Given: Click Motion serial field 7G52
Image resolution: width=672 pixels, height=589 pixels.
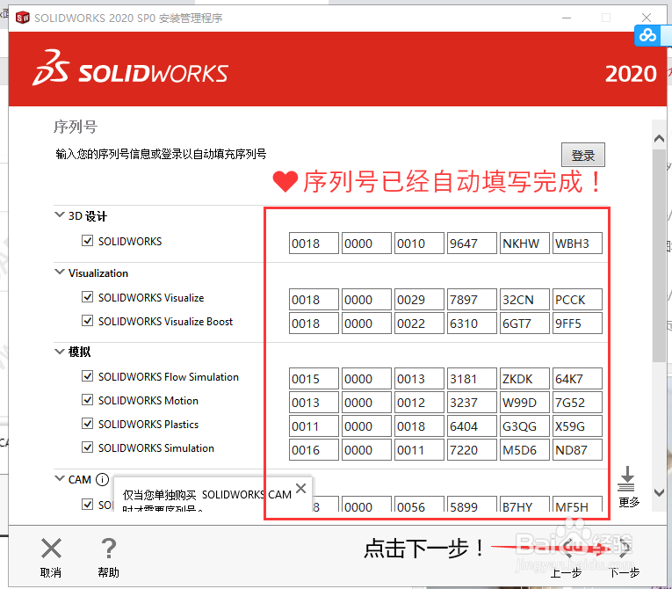Looking at the screenshot, I should click(577, 403).
